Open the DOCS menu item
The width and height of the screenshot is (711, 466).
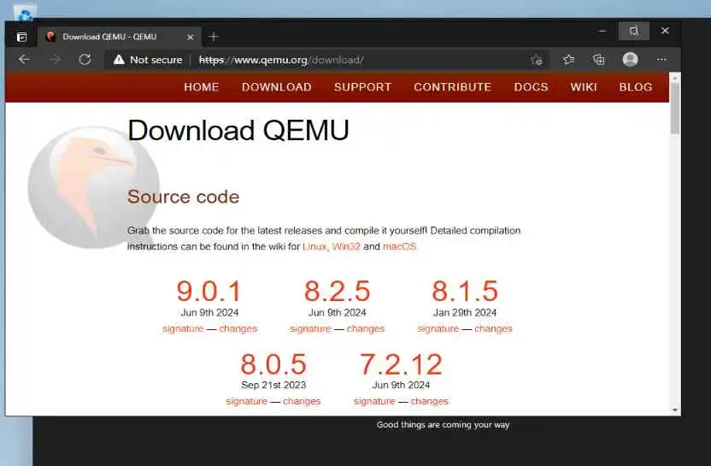(x=531, y=87)
